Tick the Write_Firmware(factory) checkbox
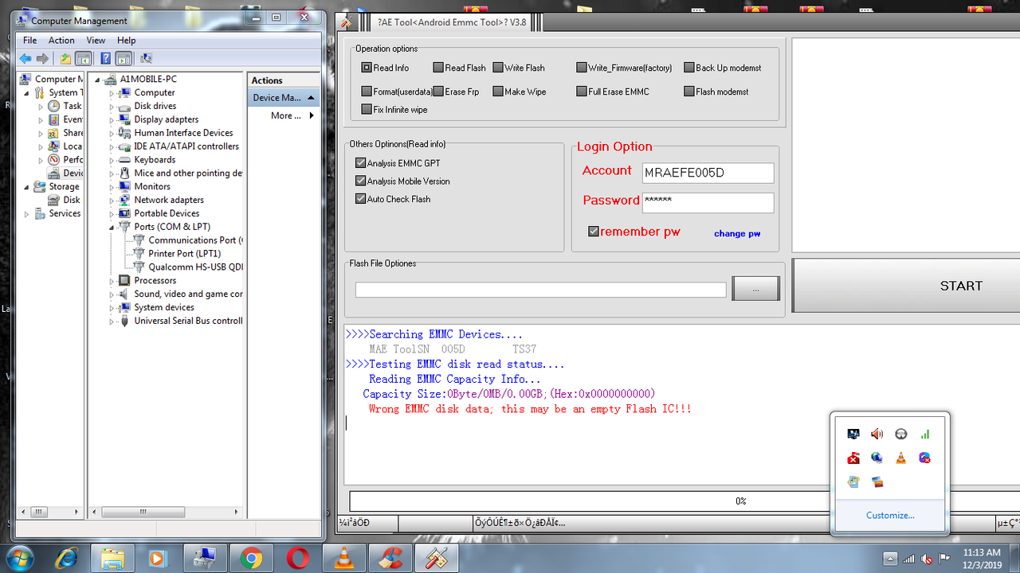1020x573 pixels. pos(582,68)
